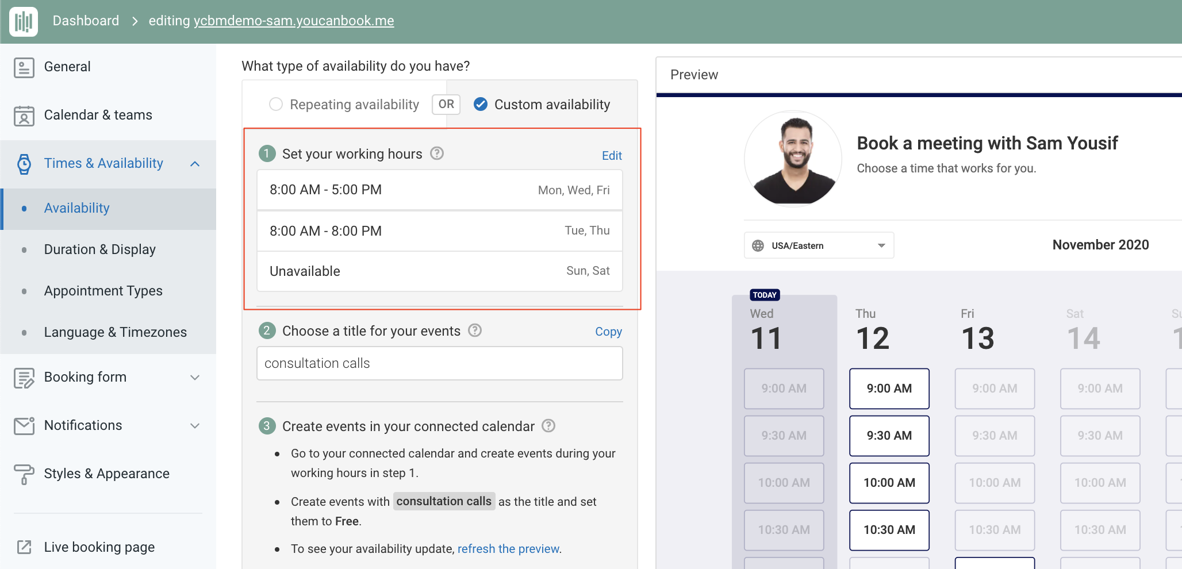
Task: Click the Styles & Appearance paint roller icon
Action: (x=24, y=474)
